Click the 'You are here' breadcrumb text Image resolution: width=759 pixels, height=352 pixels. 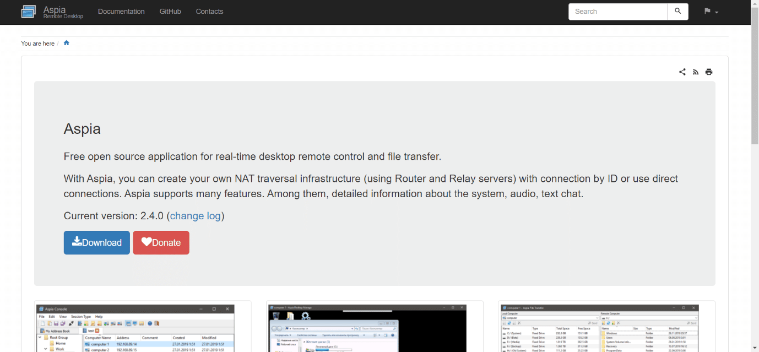37,44
